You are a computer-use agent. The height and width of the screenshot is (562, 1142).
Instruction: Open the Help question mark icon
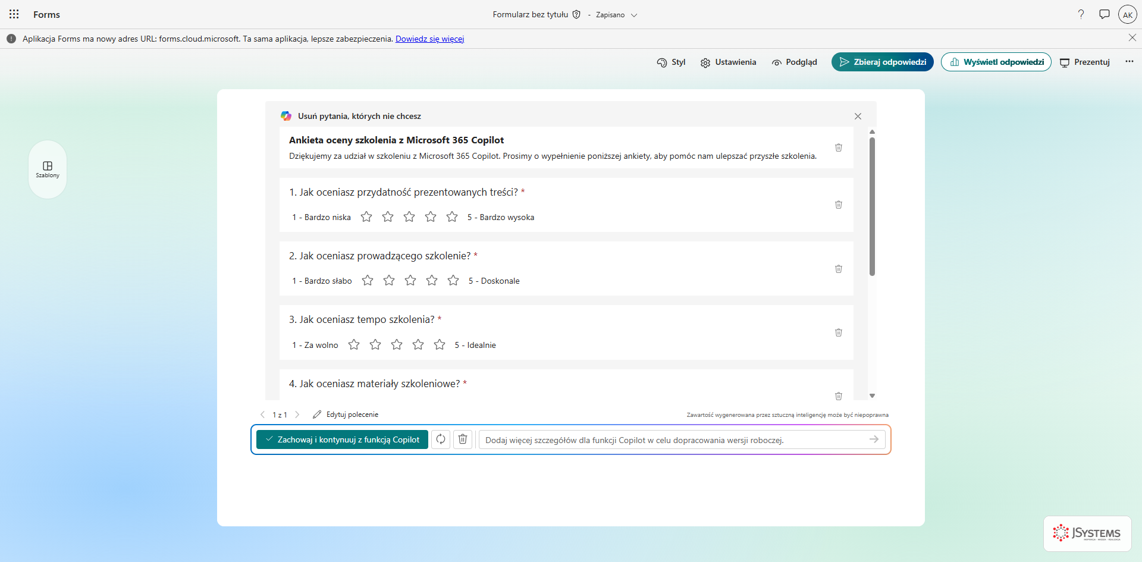[1081, 14]
